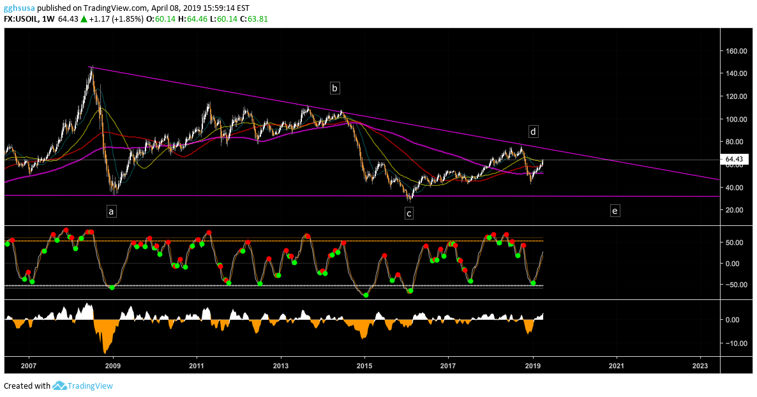Select wave label 'd' on the chart
Image resolution: width=757 pixels, height=397 pixels.
533,131
